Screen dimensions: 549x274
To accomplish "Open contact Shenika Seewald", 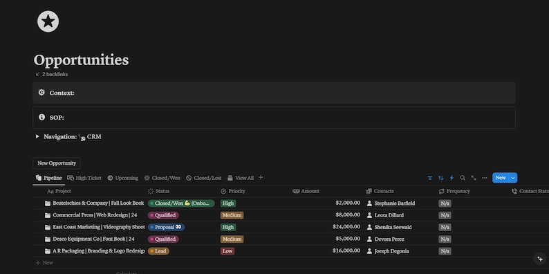I will pyautogui.click(x=389, y=227).
